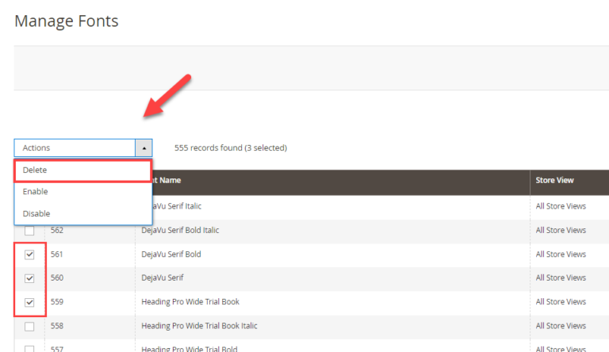
Task: Click the Store View column header
Action: pos(553,181)
